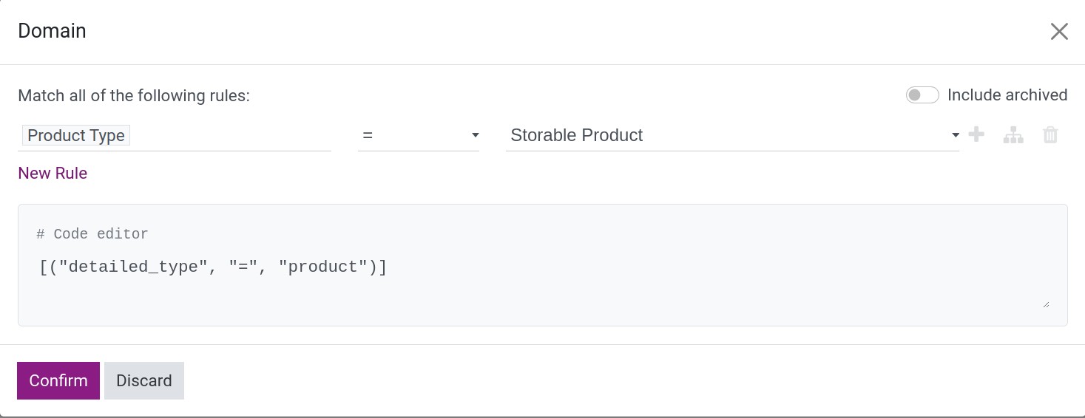Click the caret arrow of the operator selector
The width and height of the screenshot is (1085, 418).
point(476,135)
